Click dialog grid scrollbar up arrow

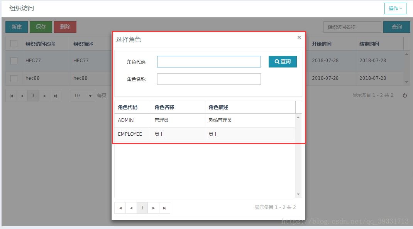click(298, 118)
